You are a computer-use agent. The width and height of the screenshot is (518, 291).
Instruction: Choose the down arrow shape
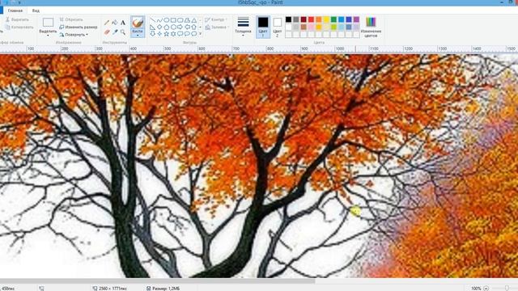click(153, 34)
